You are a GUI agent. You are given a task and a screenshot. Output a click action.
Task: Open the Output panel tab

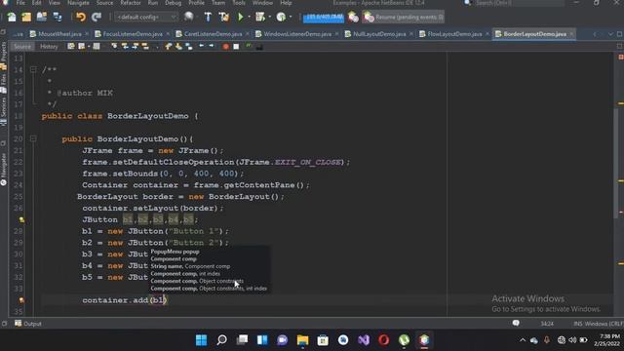(28, 324)
